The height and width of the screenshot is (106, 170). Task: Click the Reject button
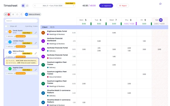click(x=123, y=6)
